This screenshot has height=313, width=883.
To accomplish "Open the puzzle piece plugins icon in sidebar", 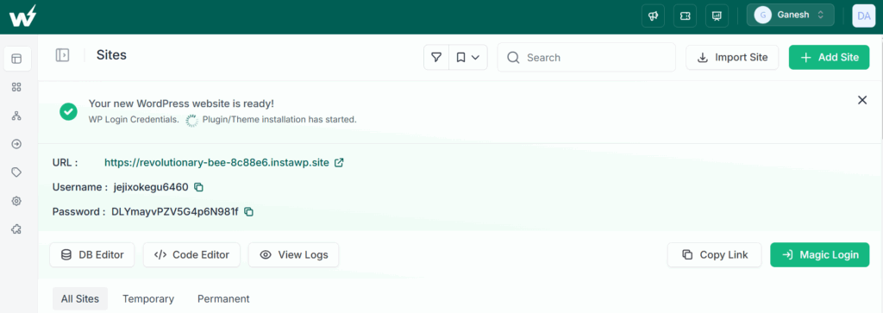I will tap(17, 229).
